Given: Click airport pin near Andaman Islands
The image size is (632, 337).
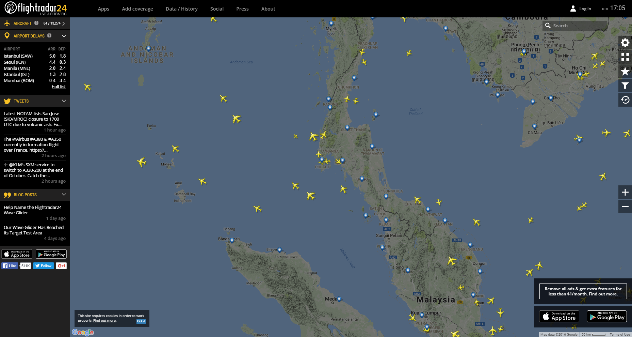Looking at the screenshot, I should click(148, 49).
